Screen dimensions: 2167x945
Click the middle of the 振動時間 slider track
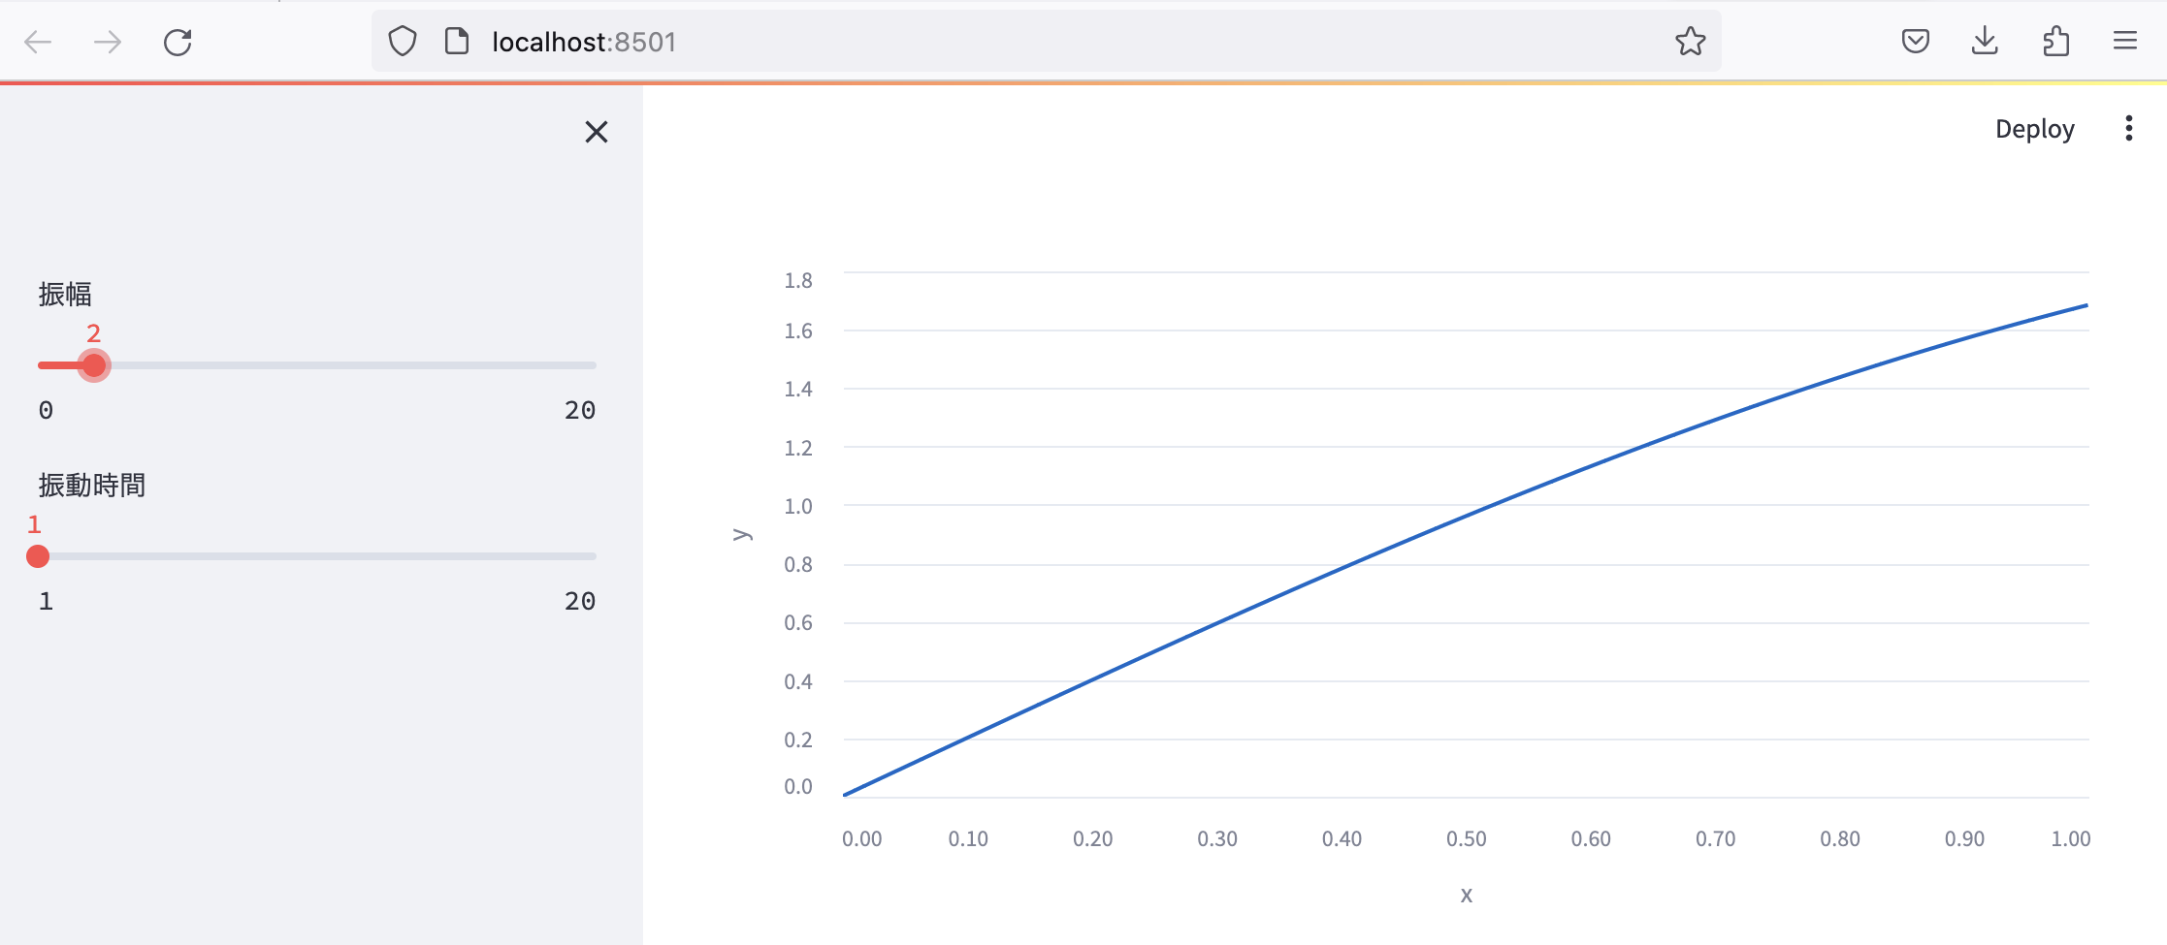click(317, 556)
